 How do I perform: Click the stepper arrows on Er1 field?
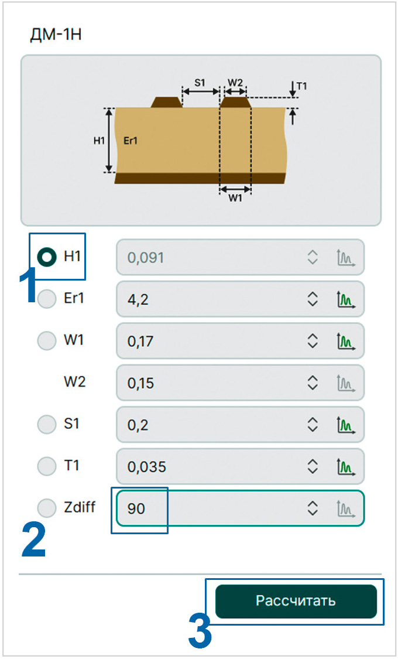(313, 299)
